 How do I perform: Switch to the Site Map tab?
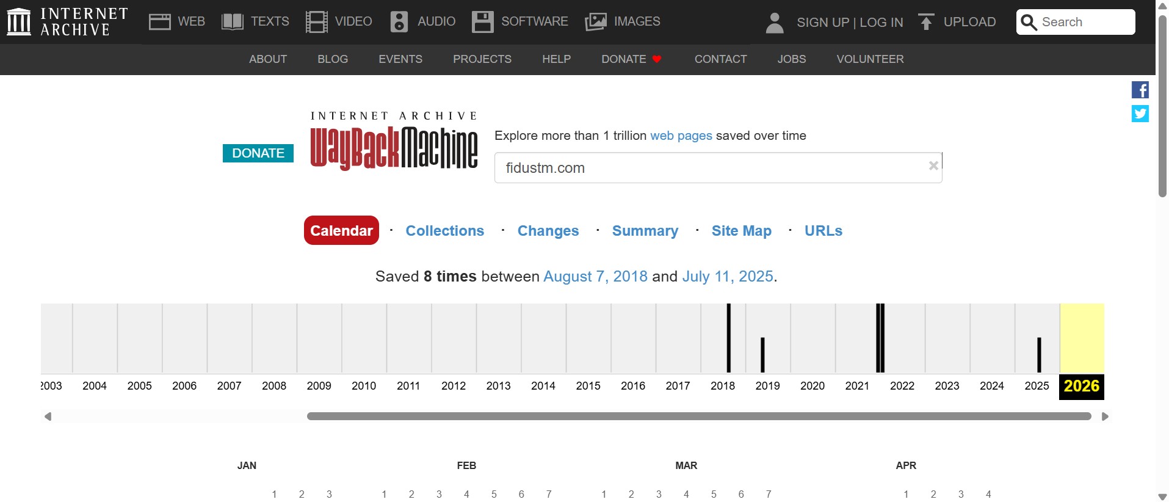pyautogui.click(x=742, y=231)
